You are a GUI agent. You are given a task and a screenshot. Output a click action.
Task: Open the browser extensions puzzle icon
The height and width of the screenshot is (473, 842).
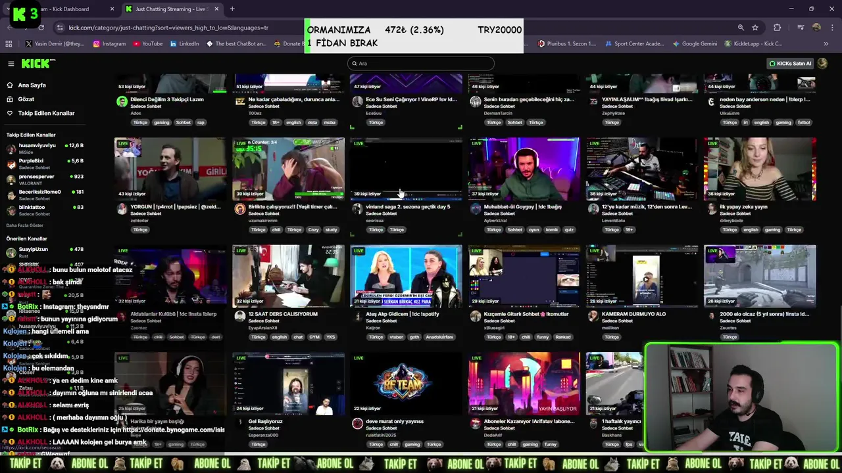778,28
